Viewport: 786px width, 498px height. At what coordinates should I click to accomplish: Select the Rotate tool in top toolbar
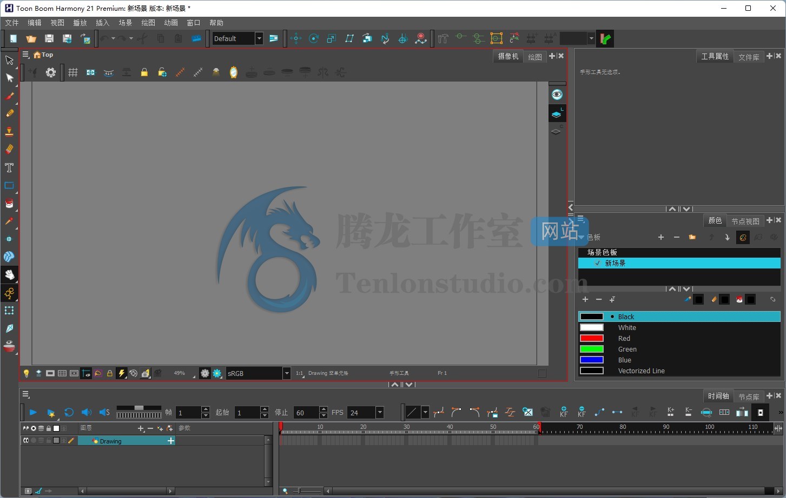pos(314,38)
